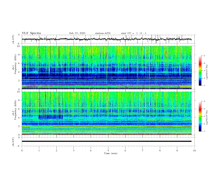Click the ch.2 PSD color bar

click(x=200, y=116)
